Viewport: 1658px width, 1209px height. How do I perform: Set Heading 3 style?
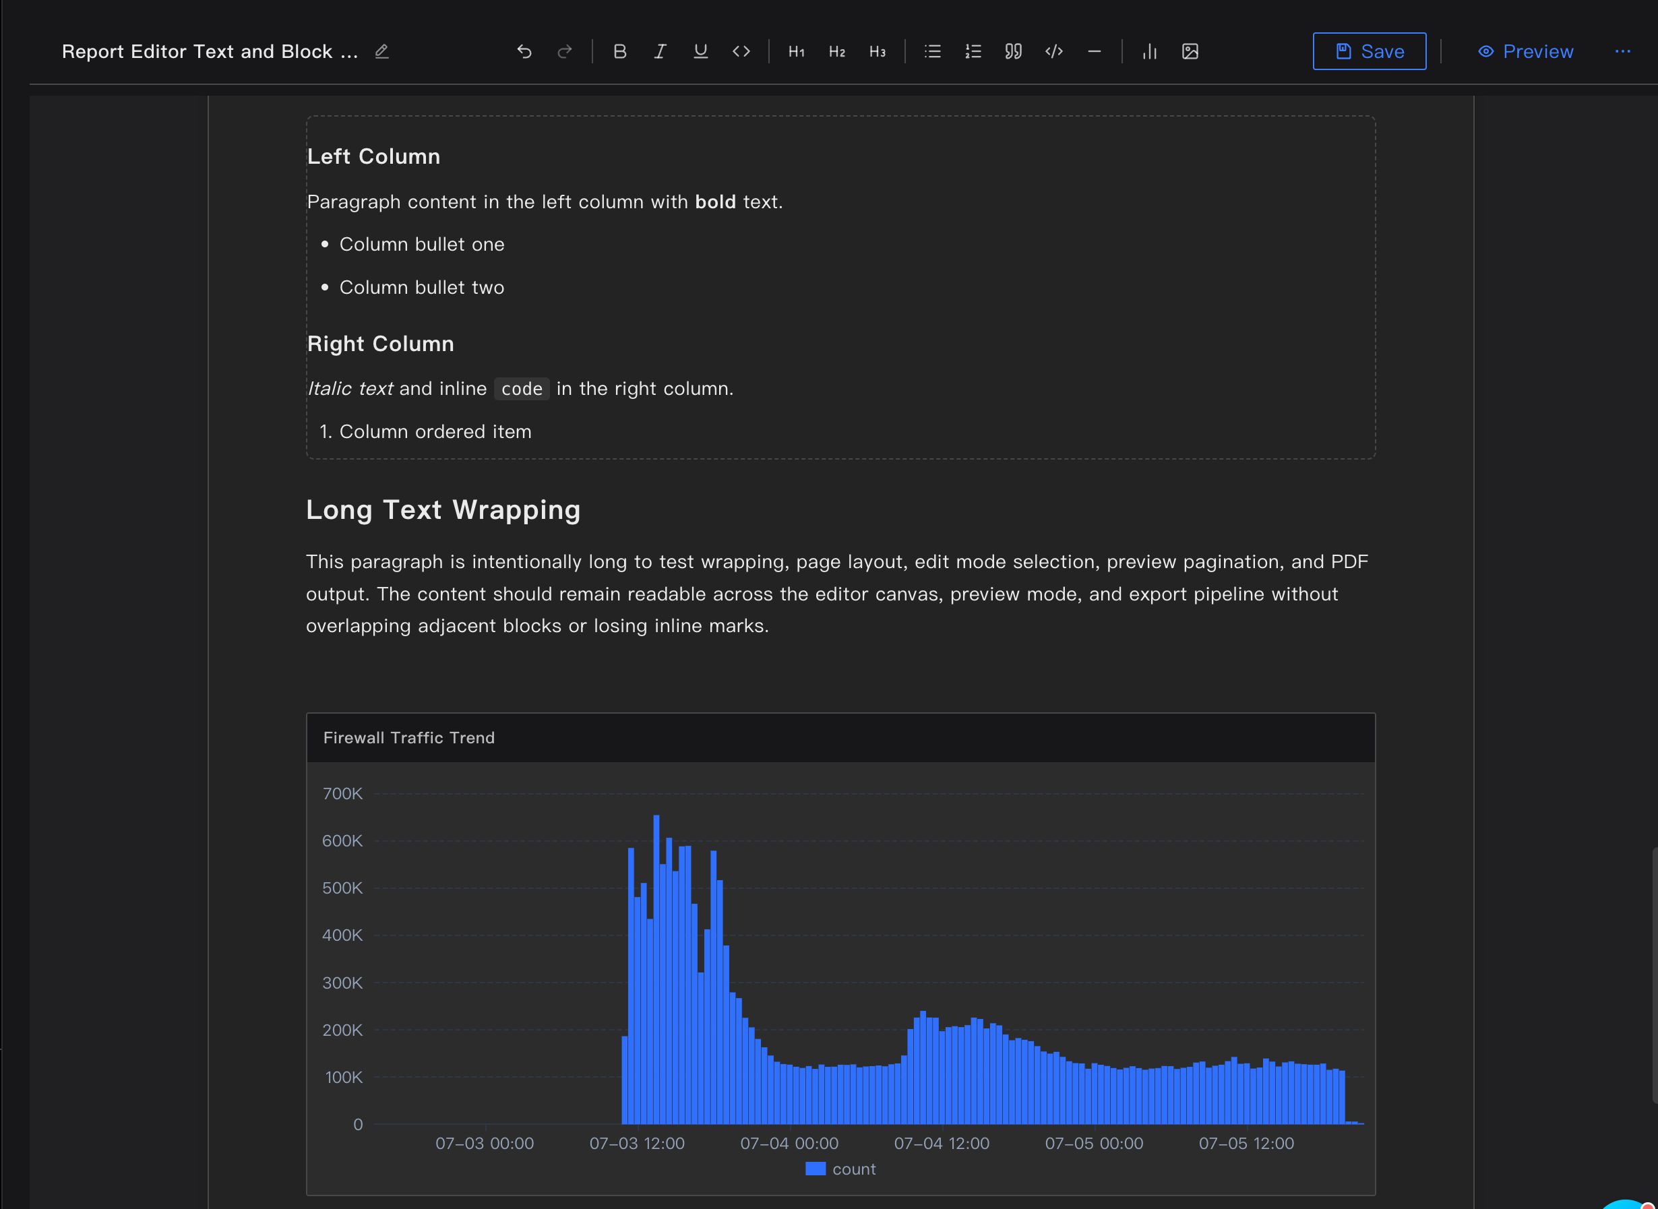[878, 51]
